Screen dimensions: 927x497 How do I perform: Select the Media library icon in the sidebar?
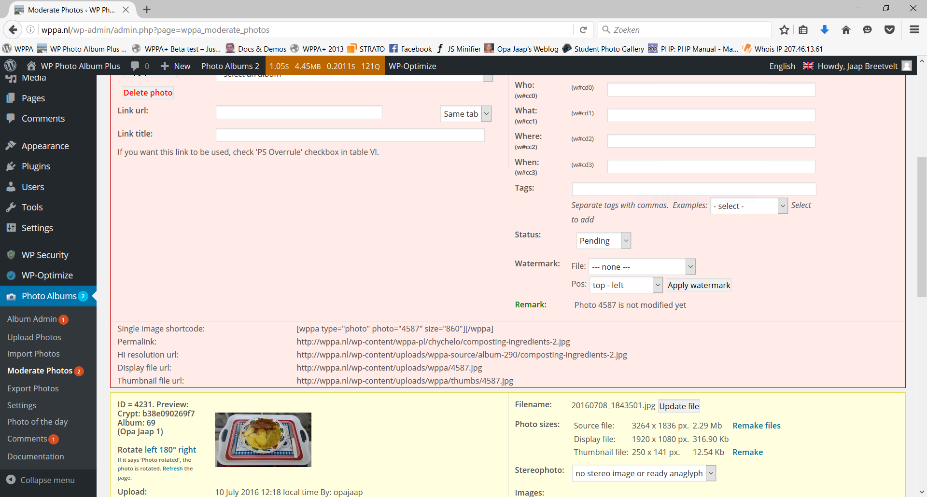click(12, 77)
